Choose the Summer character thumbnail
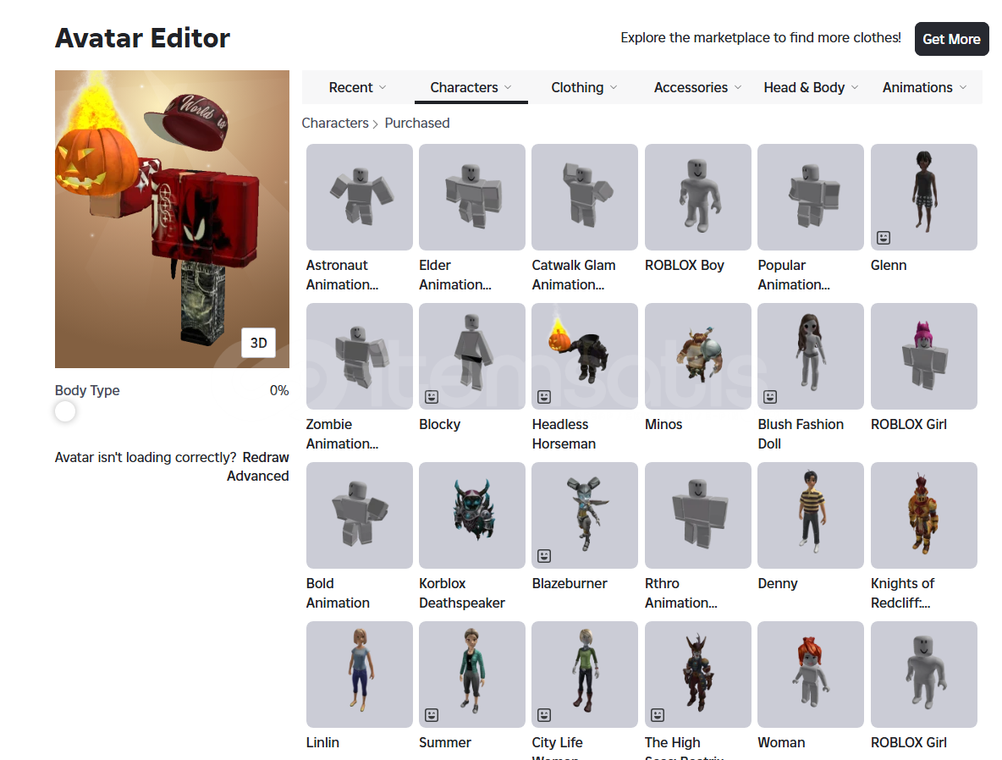 click(x=472, y=675)
